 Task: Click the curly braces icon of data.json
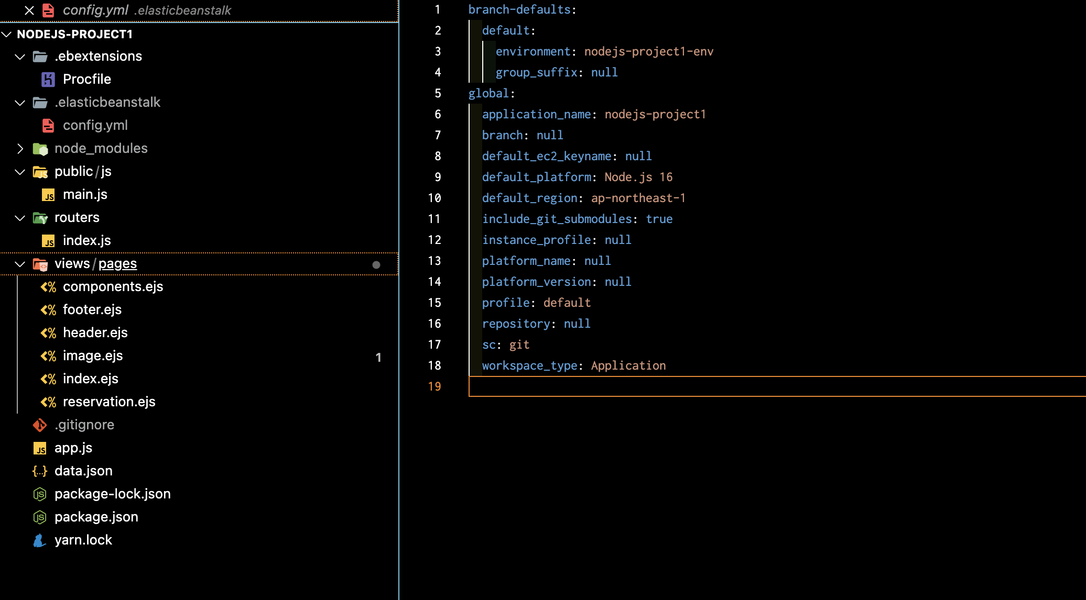point(40,471)
